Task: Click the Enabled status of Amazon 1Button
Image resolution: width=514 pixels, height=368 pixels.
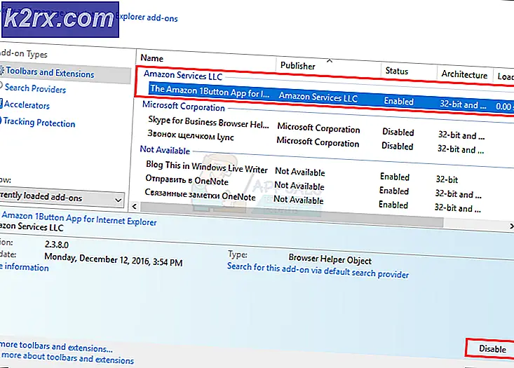Action: pyautogui.click(x=398, y=101)
